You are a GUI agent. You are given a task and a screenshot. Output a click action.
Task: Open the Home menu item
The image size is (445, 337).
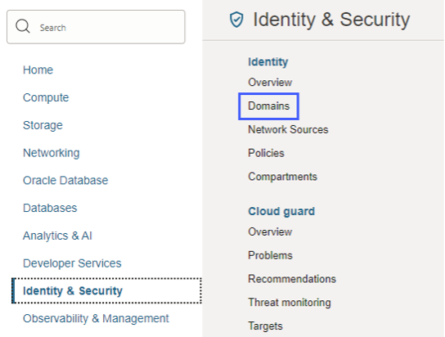pyautogui.click(x=38, y=70)
